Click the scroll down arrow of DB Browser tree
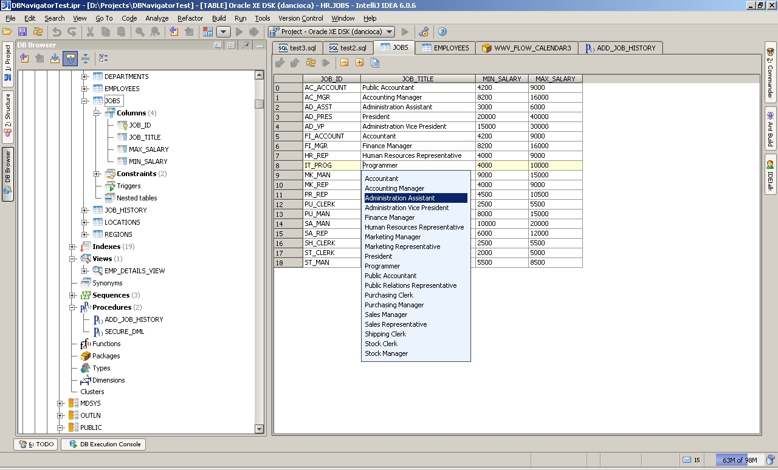Viewport: 778px width, 470px height. 260,429
